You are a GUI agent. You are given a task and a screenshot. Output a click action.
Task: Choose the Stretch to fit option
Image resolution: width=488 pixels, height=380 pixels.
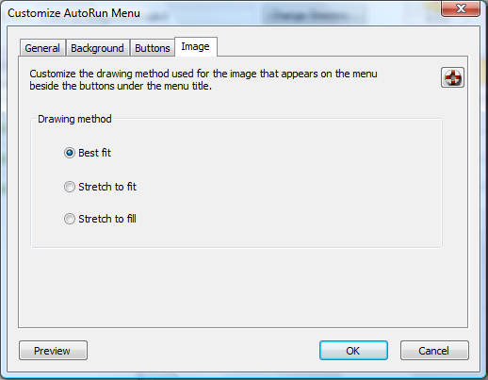point(70,187)
